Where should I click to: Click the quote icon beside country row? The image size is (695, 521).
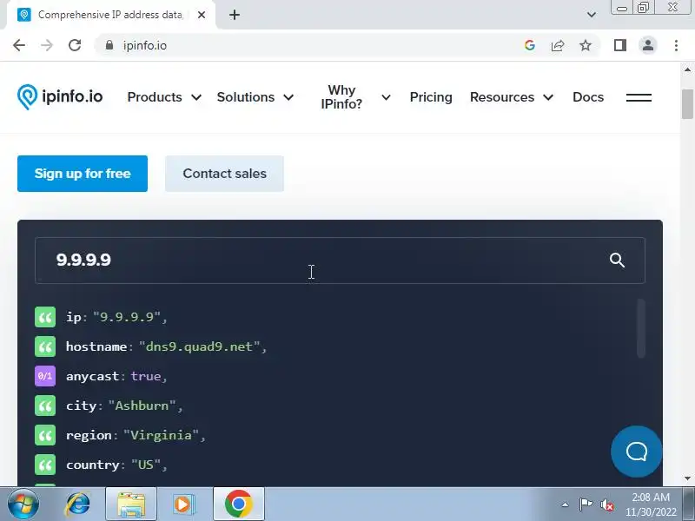click(x=45, y=465)
